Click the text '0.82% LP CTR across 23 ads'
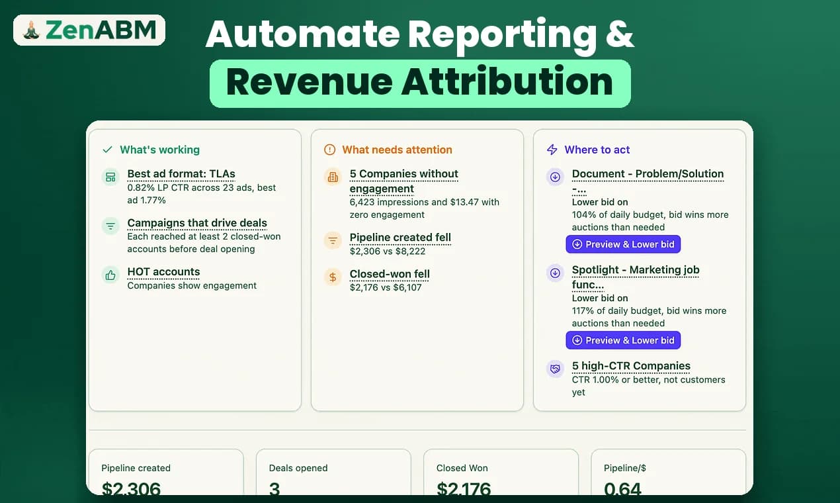 [x=187, y=188]
